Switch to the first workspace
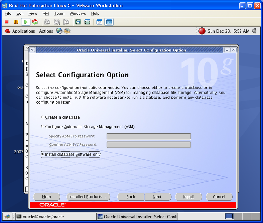This screenshot has width=263, height=223. (x=229, y=217)
